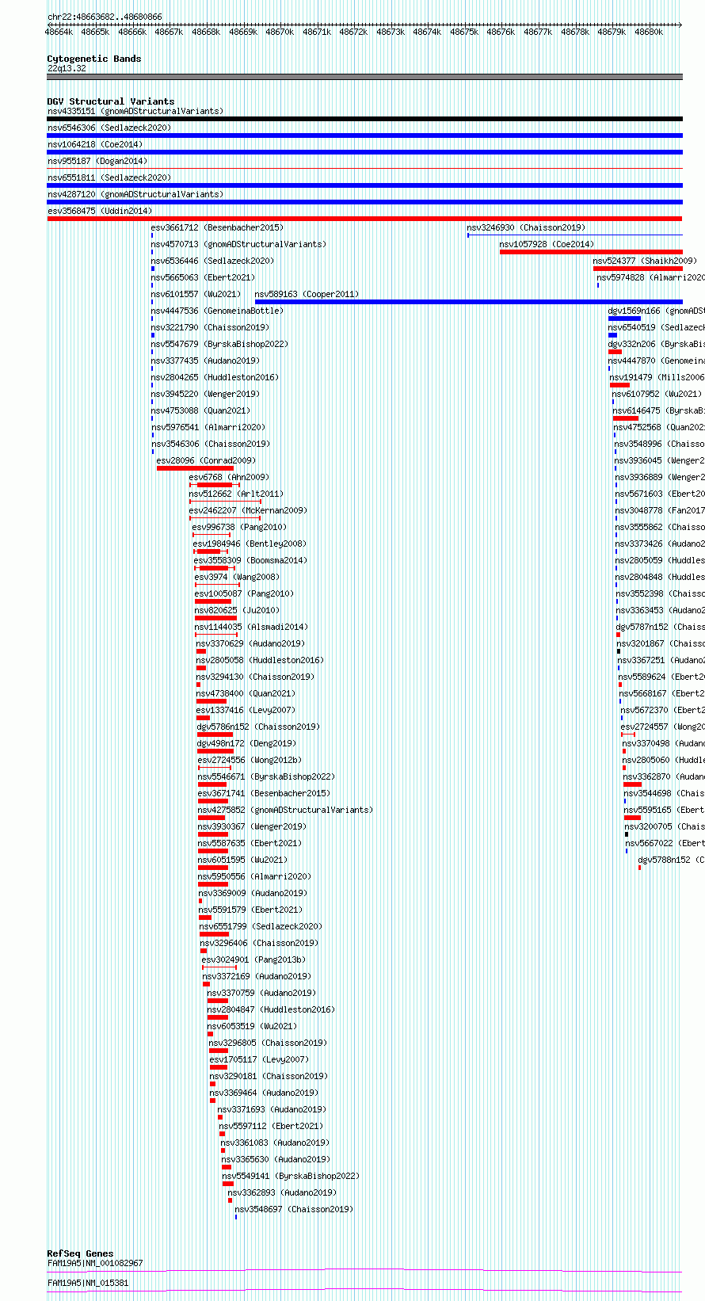Click the 48670k ruler tick label
This screenshot has width=705, height=1301.
click(x=280, y=32)
